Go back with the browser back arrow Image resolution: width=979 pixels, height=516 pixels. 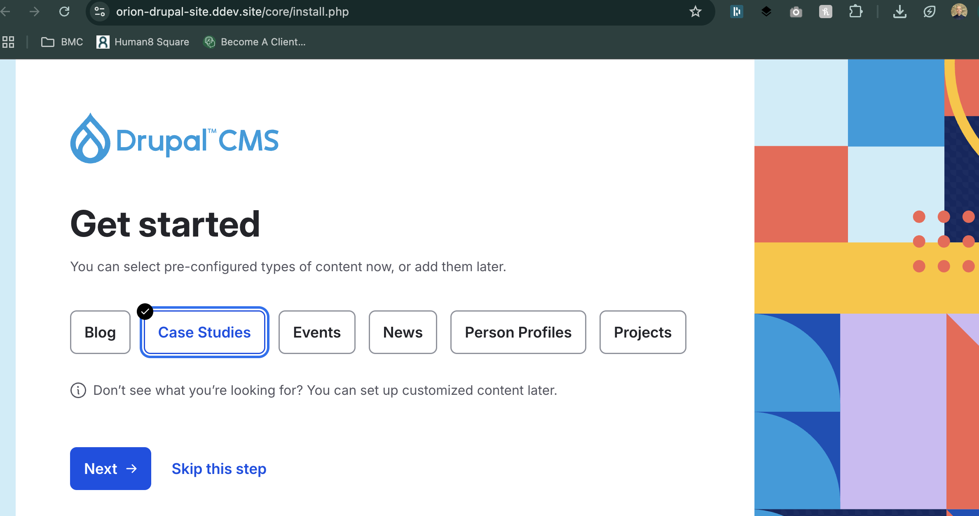pos(5,12)
